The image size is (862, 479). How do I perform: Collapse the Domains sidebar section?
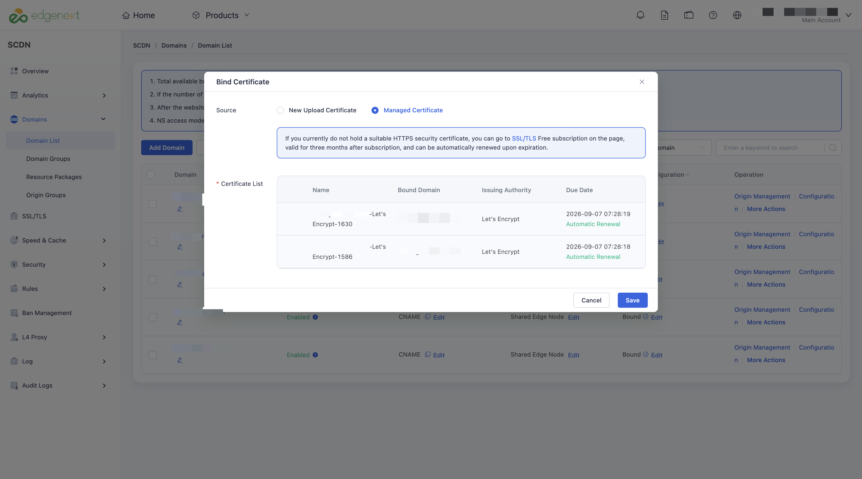103,119
